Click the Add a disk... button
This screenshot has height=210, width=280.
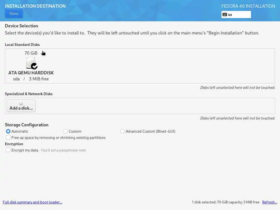pyautogui.click(x=21, y=106)
